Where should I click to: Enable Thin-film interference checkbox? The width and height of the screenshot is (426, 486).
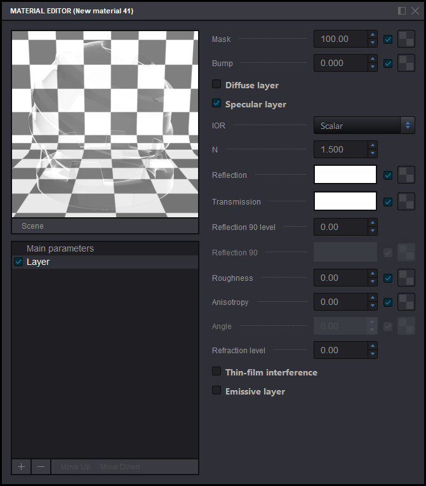216,372
